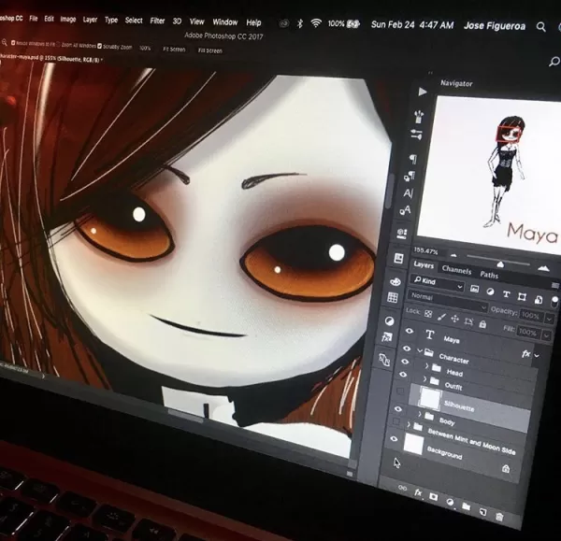
Task: Open the Styles fx panel icon
Action: [387, 336]
